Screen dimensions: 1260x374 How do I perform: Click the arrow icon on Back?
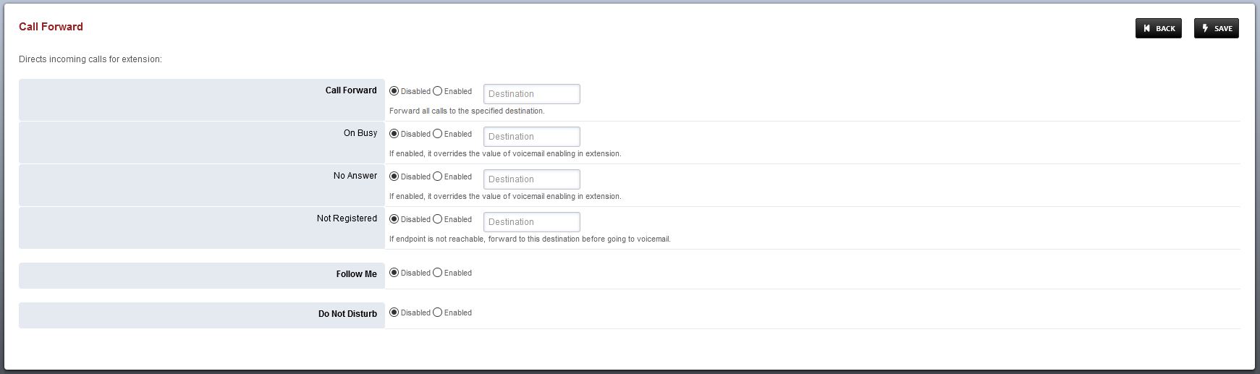pyautogui.click(x=1147, y=28)
